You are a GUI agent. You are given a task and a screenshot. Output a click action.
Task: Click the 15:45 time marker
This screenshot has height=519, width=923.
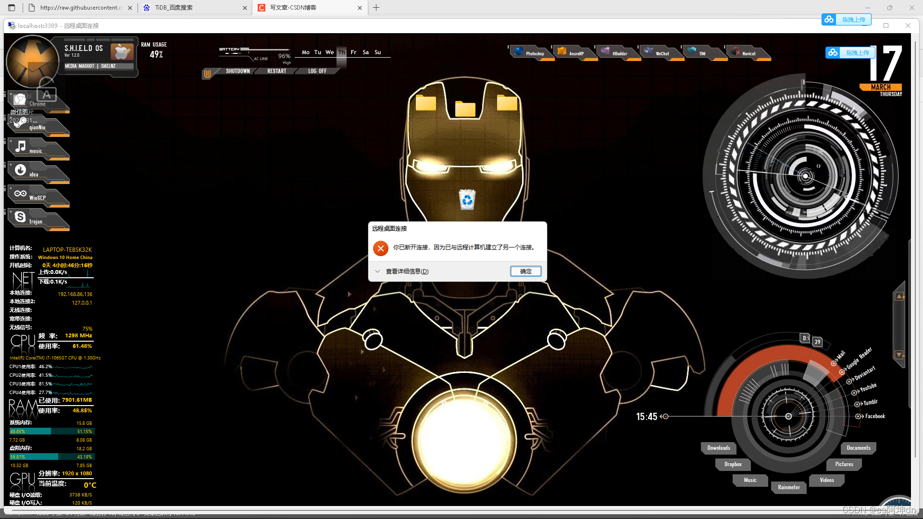point(647,417)
